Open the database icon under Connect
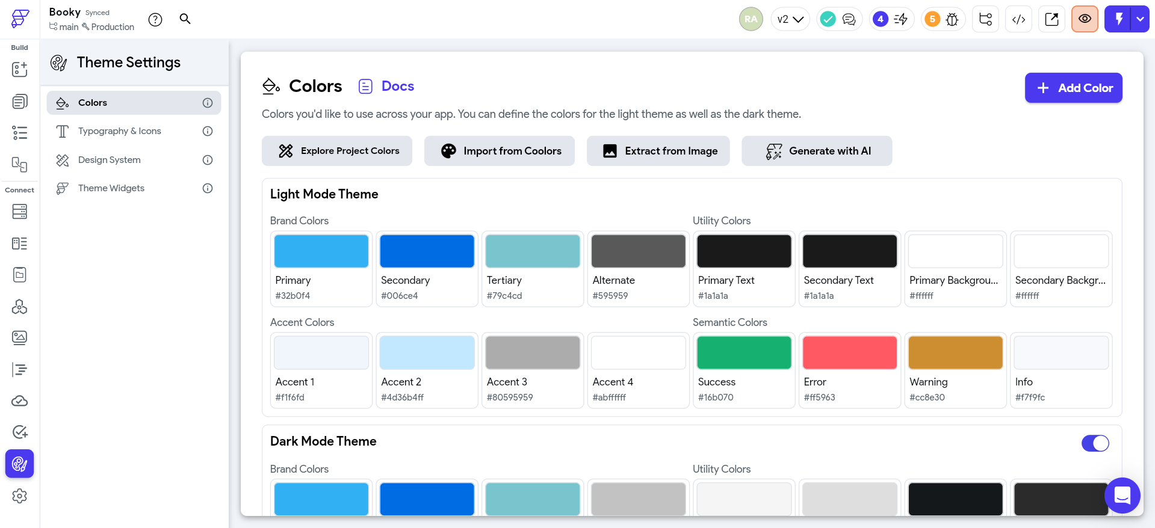This screenshot has height=528, width=1155. (x=20, y=212)
